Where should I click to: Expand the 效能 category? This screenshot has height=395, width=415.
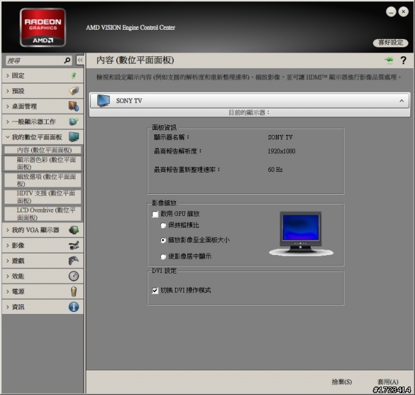pyautogui.click(x=7, y=276)
